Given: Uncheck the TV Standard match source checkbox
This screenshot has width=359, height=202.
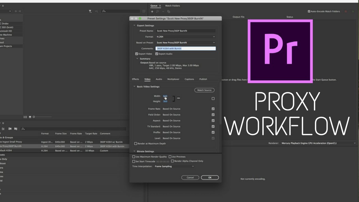Looking at the screenshot, I should 213,127.
